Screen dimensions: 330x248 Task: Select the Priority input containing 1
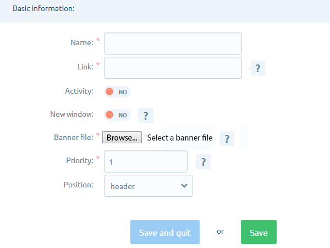(x=146, y=161)
